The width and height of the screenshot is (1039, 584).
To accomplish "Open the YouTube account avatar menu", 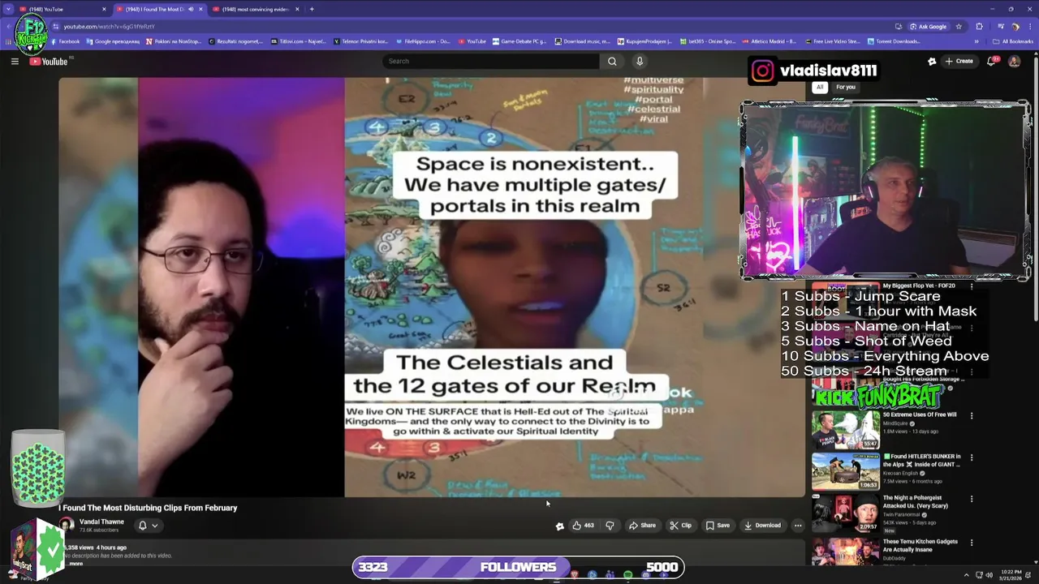I will coord(1014,62).
